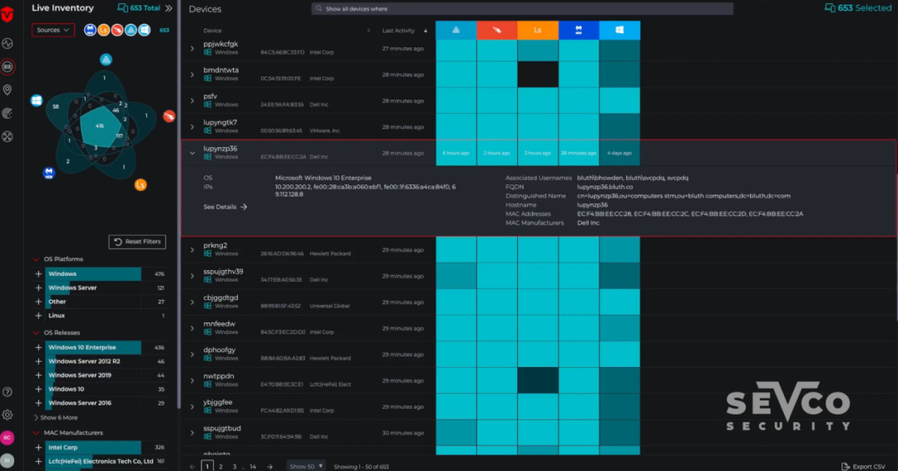The height and width of the screenshot is (471, 898).
Task: Add Intel Corp manufacturer filter with plus
Action: tap(38, 448)
